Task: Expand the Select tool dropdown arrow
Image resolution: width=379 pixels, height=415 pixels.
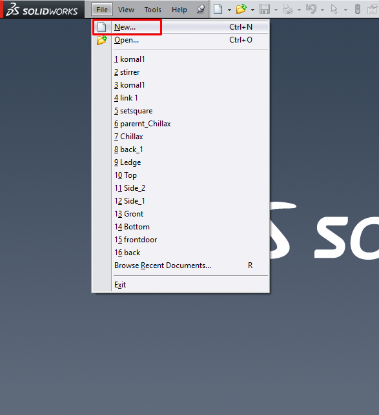Action: point(345,10)
